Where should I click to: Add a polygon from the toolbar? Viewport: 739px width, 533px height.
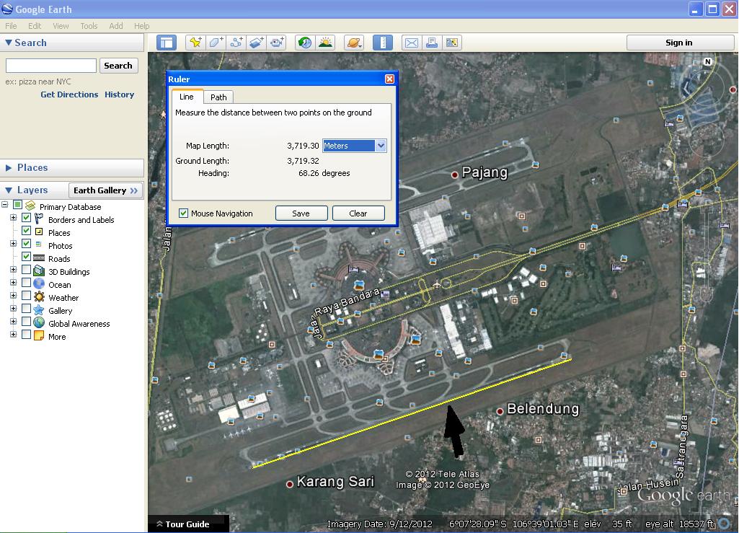click(x=216, y=43)
